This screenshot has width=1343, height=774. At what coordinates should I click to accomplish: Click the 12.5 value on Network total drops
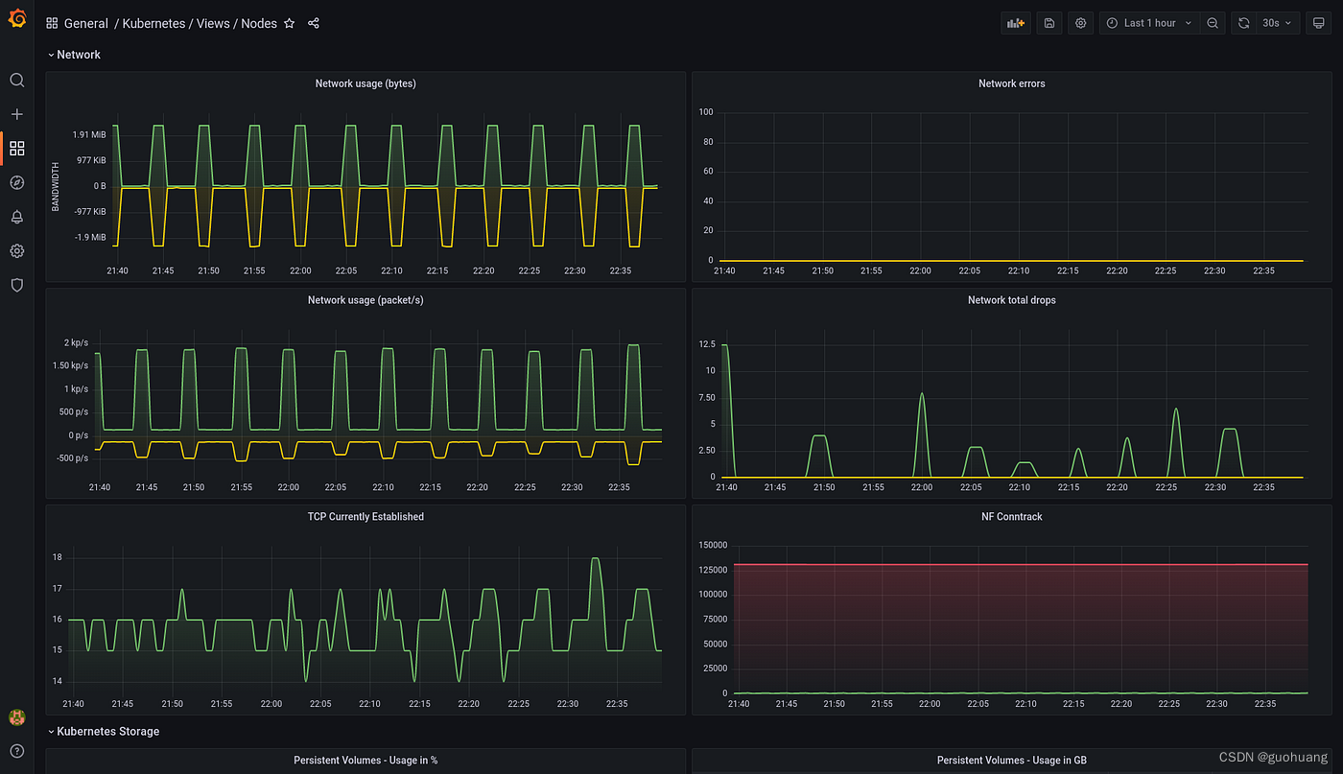[707, 343]
